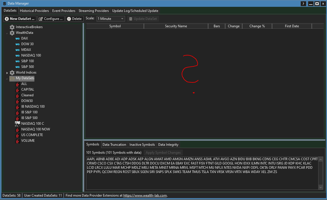The width and height of the screenshot is (327, 200).
Task: Select the DAX dataset label
Action: 25,38
